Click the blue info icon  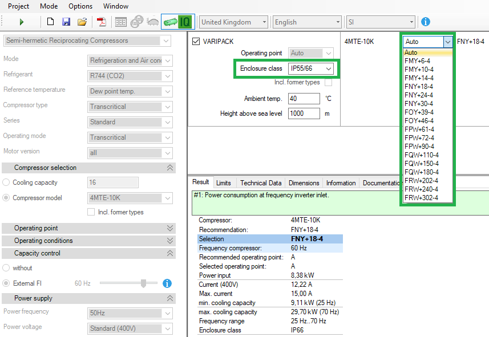click(425, 21)
